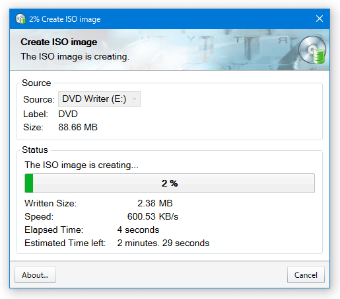Click the Status group label
The width and height of the screenshot is (340, 299).
pyautogui.click(x=35, y=149)
